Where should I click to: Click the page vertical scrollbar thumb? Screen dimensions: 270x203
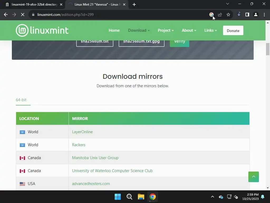pyautogui.click(x=268, y=49)
